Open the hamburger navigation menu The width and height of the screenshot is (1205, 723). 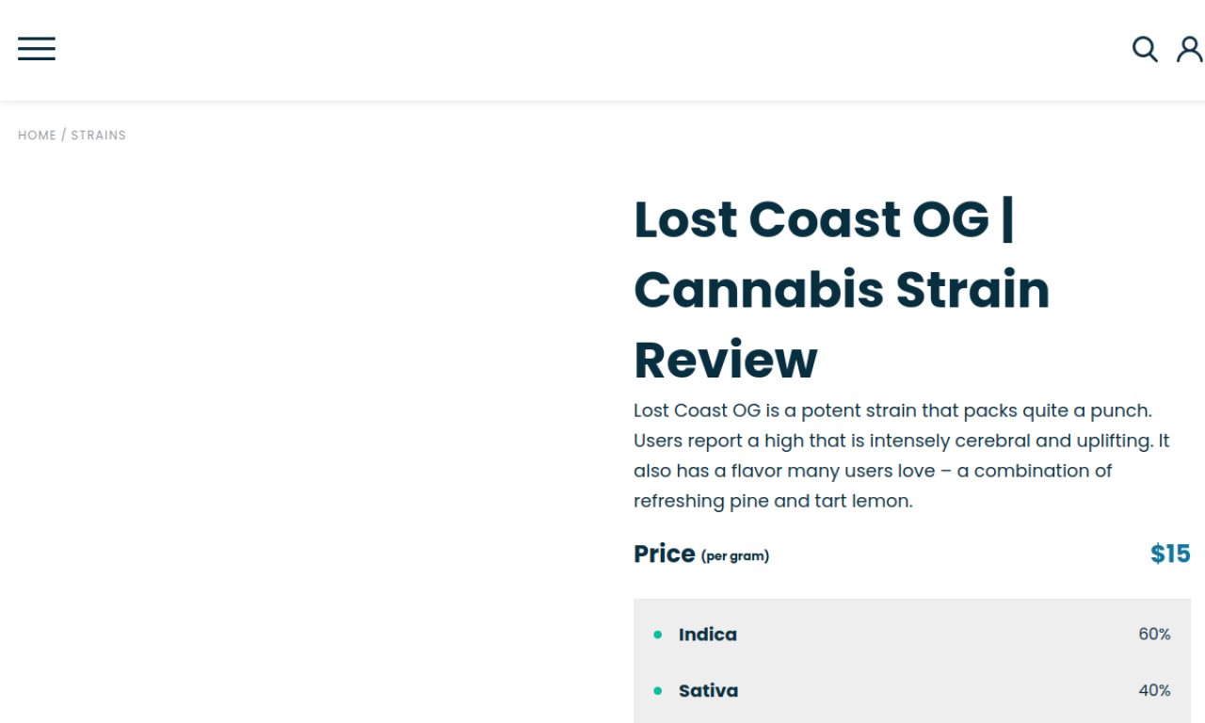[x=37, y=49]
